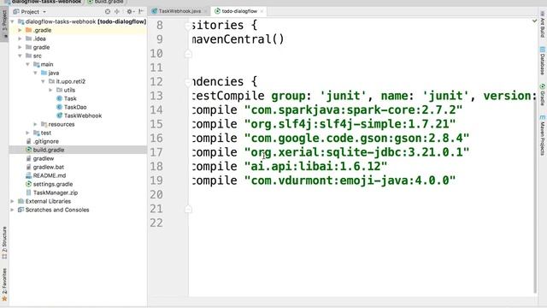Screen dimensions: 547x308
Task: Expand the test folder
Action: click(x=27, y=133)
